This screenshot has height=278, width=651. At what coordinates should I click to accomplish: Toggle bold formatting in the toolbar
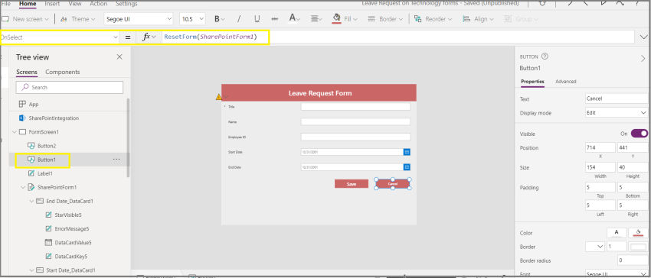[217, 18]
